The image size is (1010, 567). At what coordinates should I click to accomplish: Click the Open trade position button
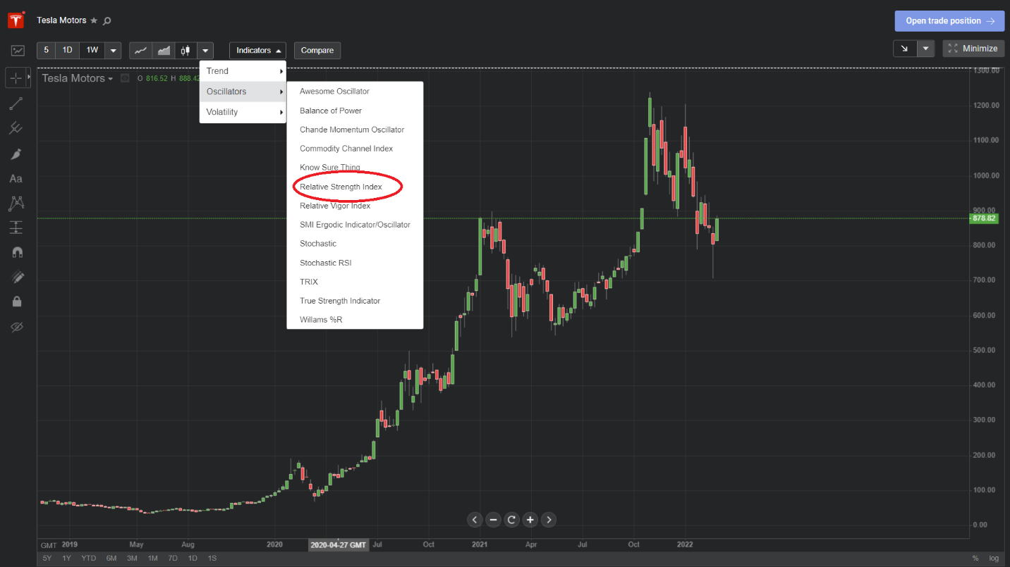(949, 21)
